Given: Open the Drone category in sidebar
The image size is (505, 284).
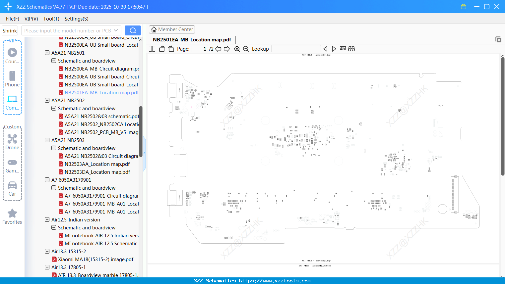Looking at the screenshot, I should tap(12, 142).
